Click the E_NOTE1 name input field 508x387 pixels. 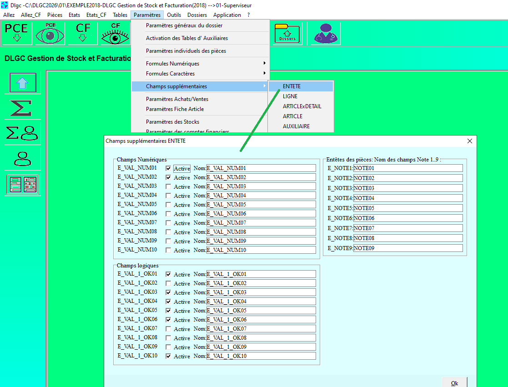point(407,168)
